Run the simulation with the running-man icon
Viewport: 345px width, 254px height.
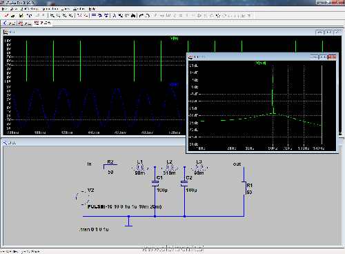(37, 16)
